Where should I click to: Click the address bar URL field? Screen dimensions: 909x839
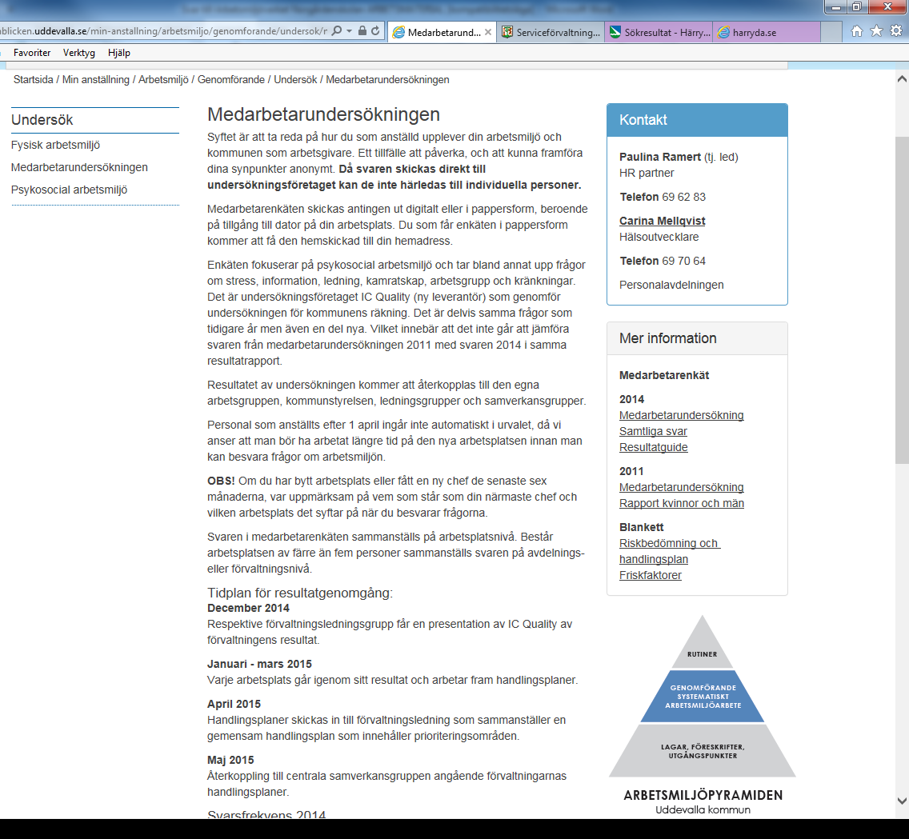tap(163, 31)
